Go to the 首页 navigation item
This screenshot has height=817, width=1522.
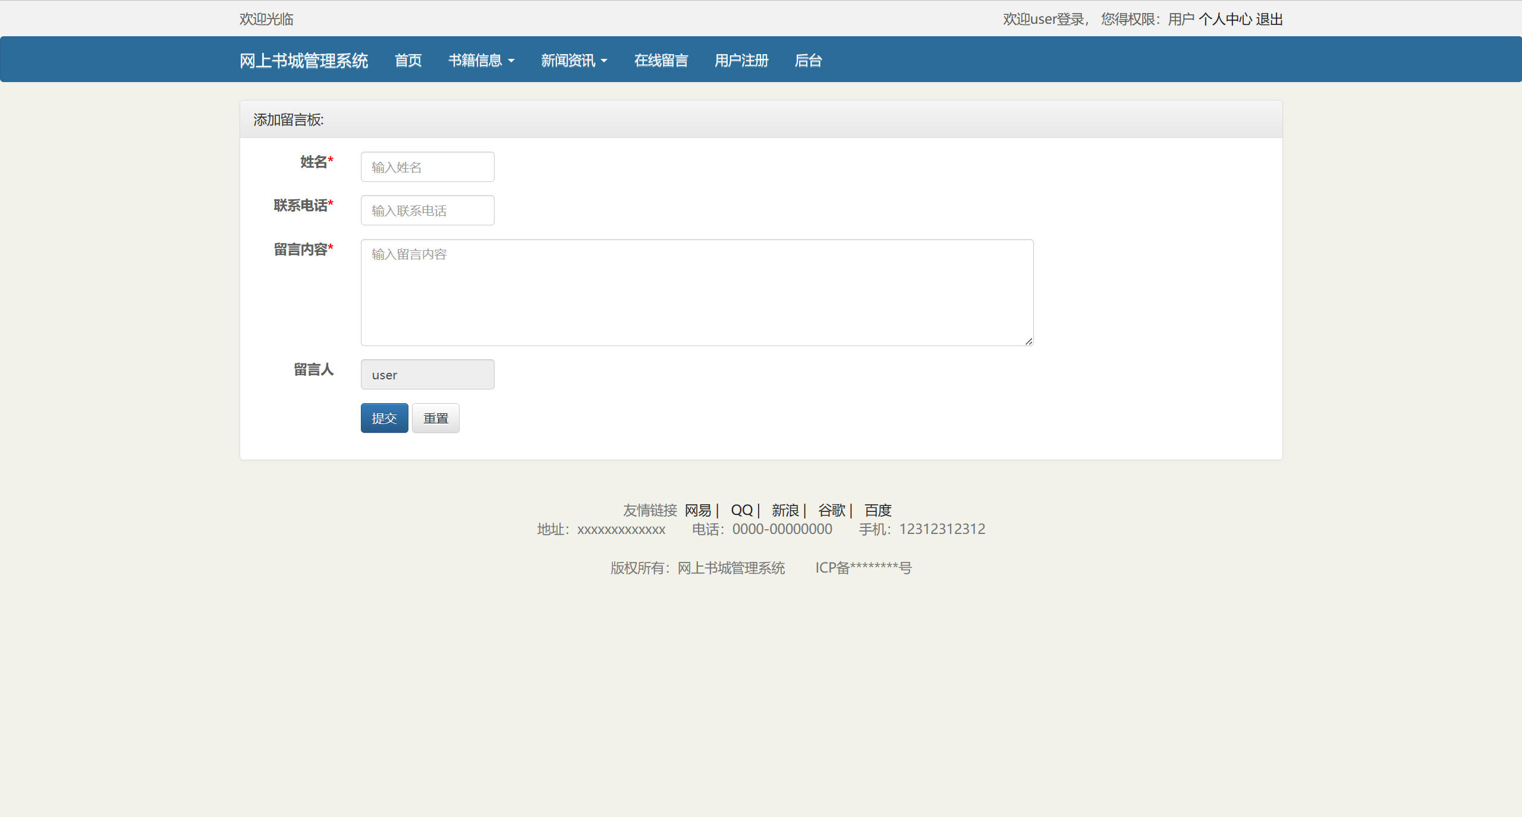point(408,60)
